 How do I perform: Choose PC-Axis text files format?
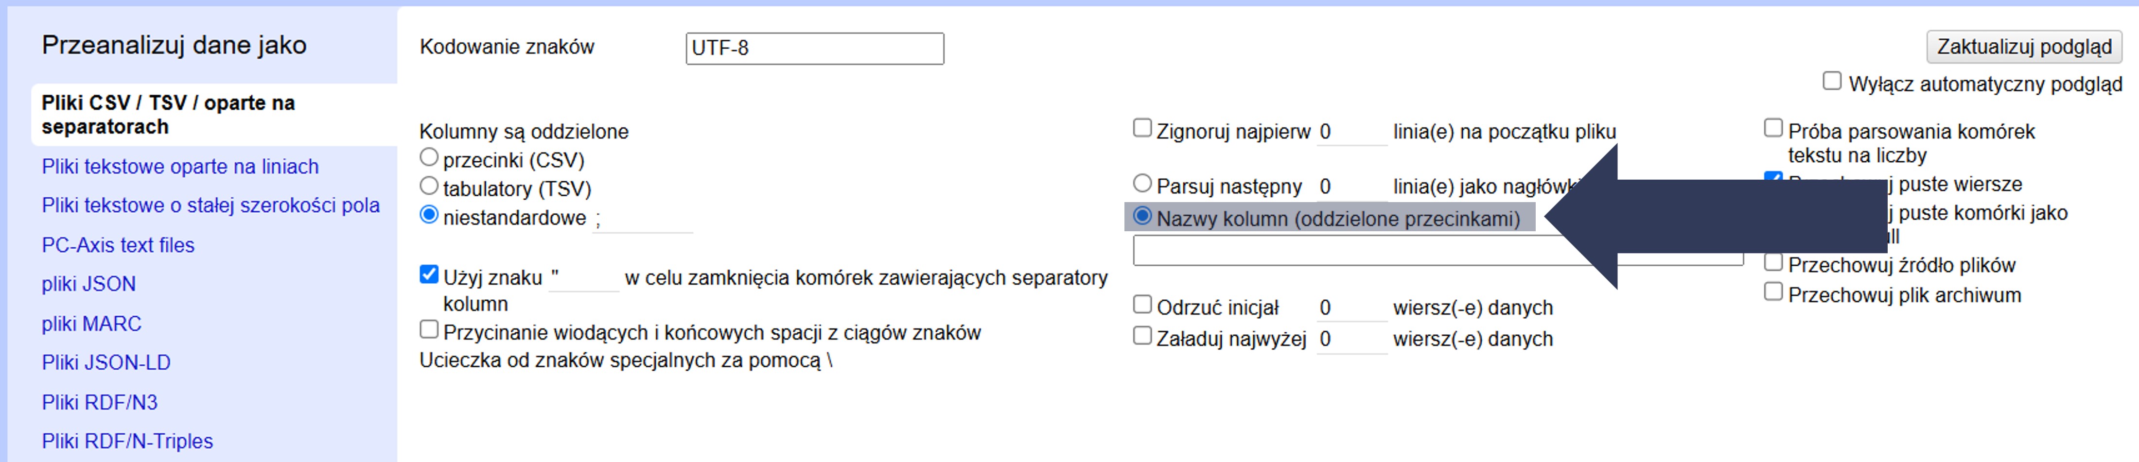point(118,245)
